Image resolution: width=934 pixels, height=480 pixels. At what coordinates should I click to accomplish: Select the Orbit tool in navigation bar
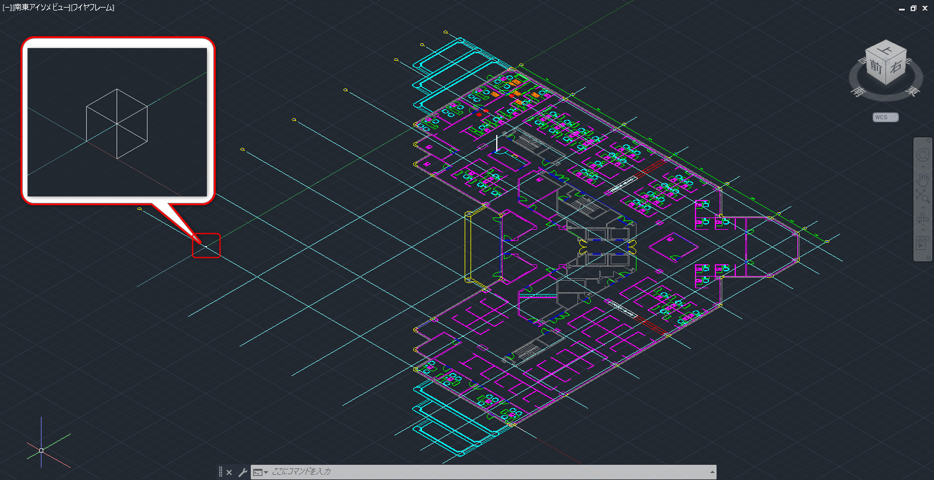922,219
